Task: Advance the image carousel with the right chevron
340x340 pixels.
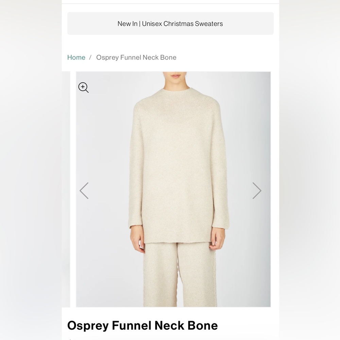Action: click(x=257, y=191)
